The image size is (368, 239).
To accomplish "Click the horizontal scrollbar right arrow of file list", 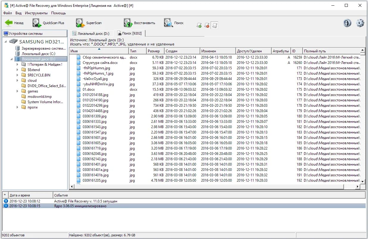I will 357,187.
